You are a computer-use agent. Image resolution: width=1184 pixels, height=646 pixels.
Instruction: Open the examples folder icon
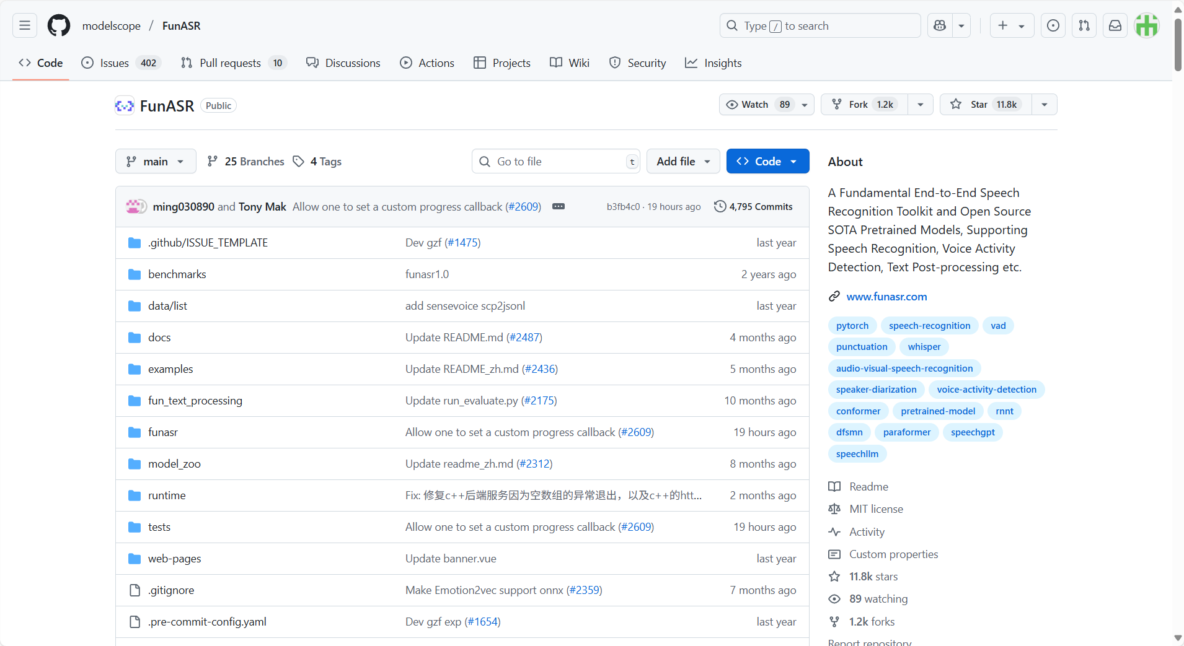135,369
